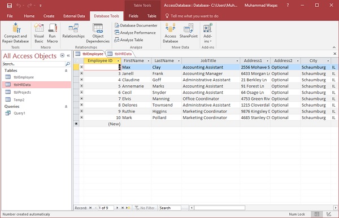Select the Fields tab under Table Tools
The height and width of the screenshot is (218, 339).
coord(133,16)
